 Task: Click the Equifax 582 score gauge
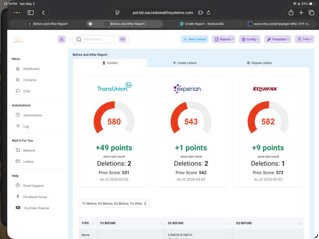[268, 118]
